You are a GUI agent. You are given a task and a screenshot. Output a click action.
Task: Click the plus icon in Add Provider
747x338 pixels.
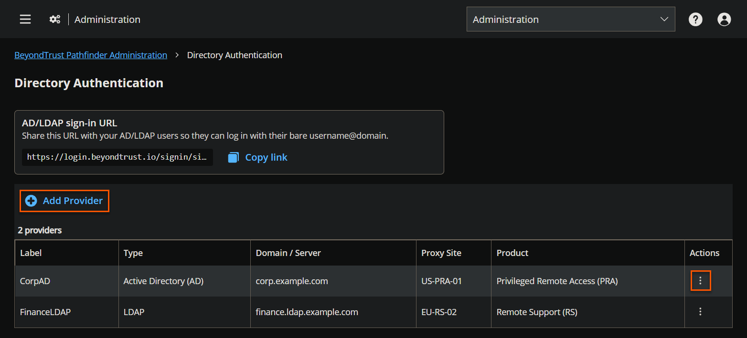tap(31, 201)
